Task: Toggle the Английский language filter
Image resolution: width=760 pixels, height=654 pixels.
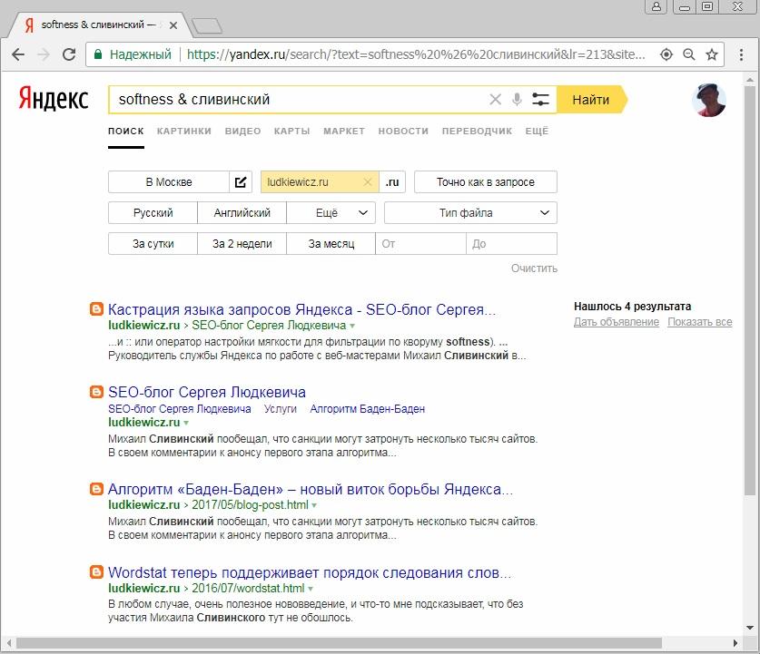Action: [242, 213]
